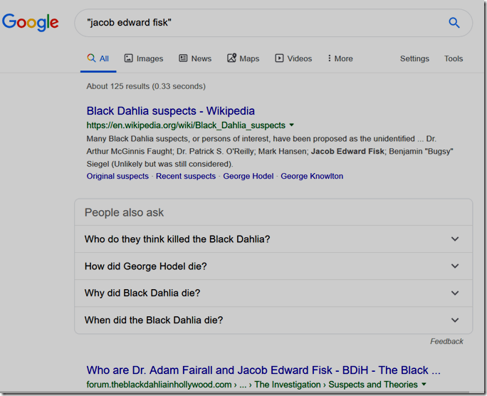
Task: Expand 'How did George Hodel die?' question
Action: (x=273, y=266)
